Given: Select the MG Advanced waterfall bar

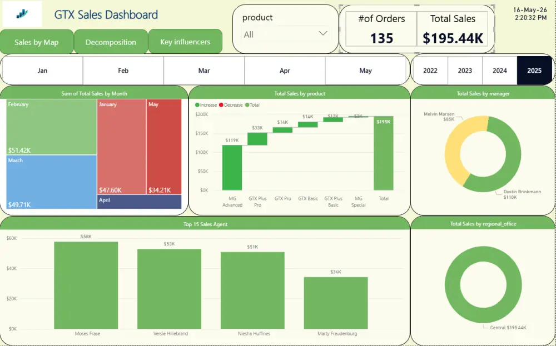Looking at the screenshot, I should click(x=232, y=168).
